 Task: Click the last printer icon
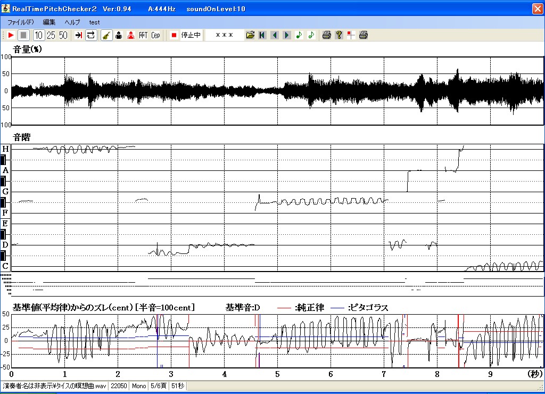[363, 35]
